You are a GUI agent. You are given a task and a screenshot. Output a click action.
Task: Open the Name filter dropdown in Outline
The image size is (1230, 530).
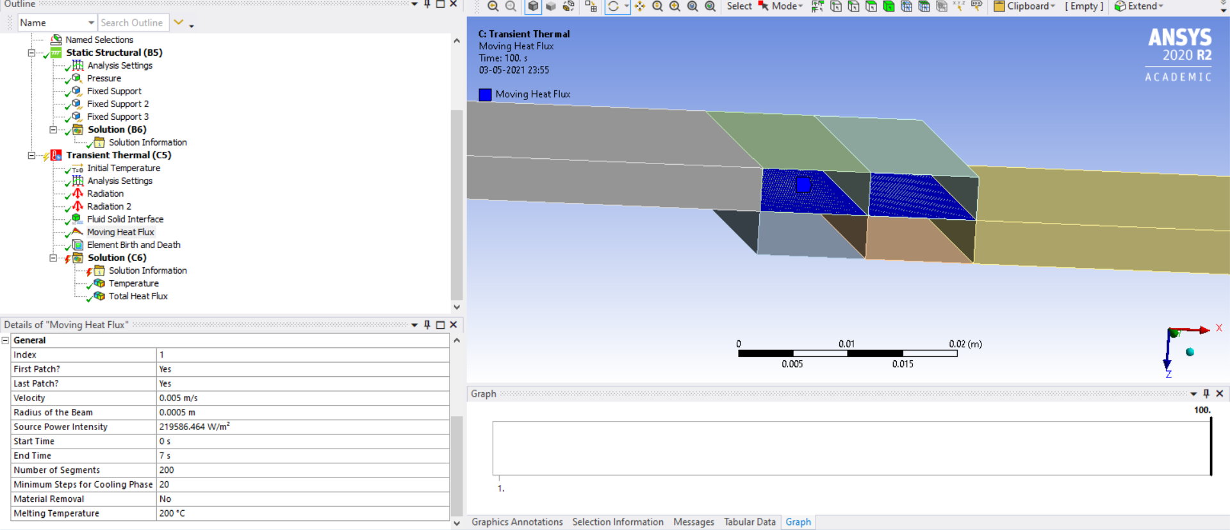pos(91,23)
